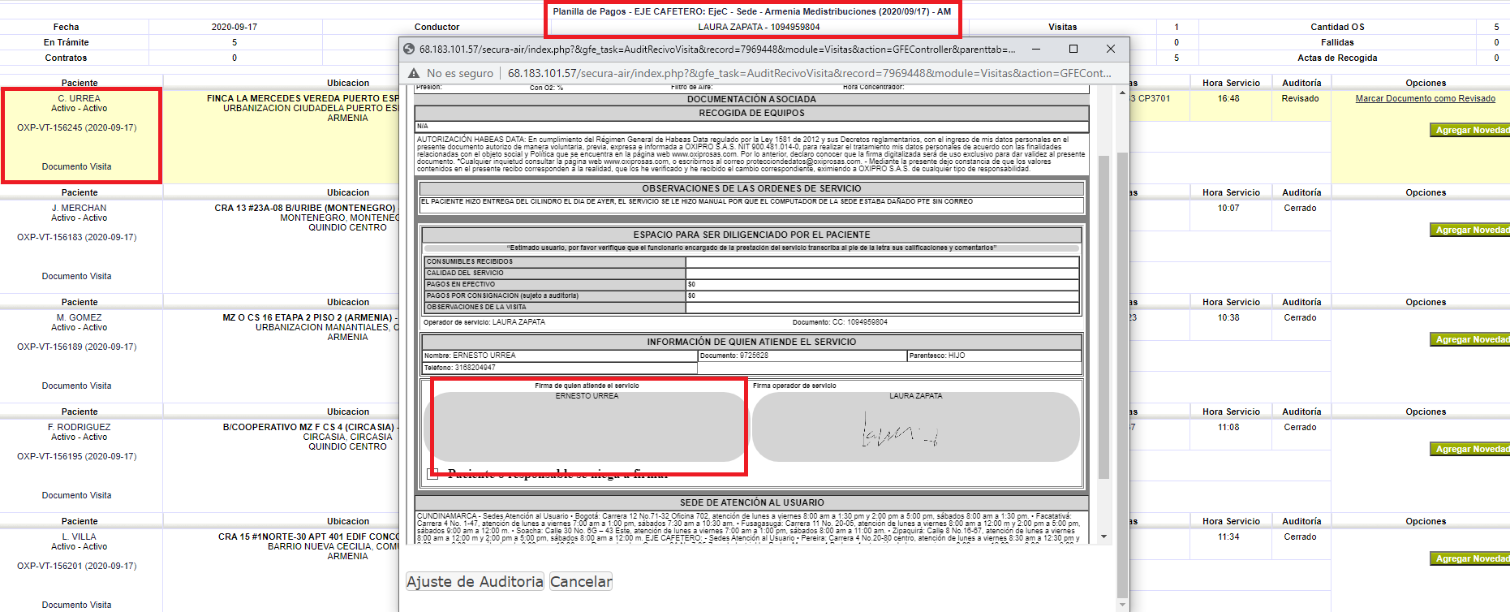The height and width of the screenshot is (612, 1510).
Task: Click Agregar Novedad for F. RODRIGUEZ row
Action: [1469, 449]
